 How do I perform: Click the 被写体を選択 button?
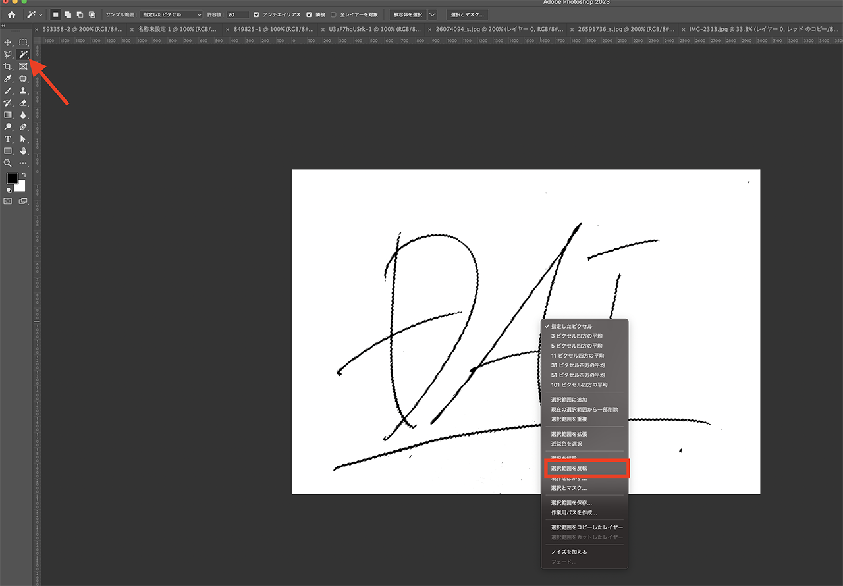tap(408, 14)
